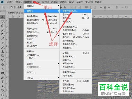Choose 画布大小(S)... in the Image menu
The width and height of the screenshot is (132, 99).
pos(41,32)
